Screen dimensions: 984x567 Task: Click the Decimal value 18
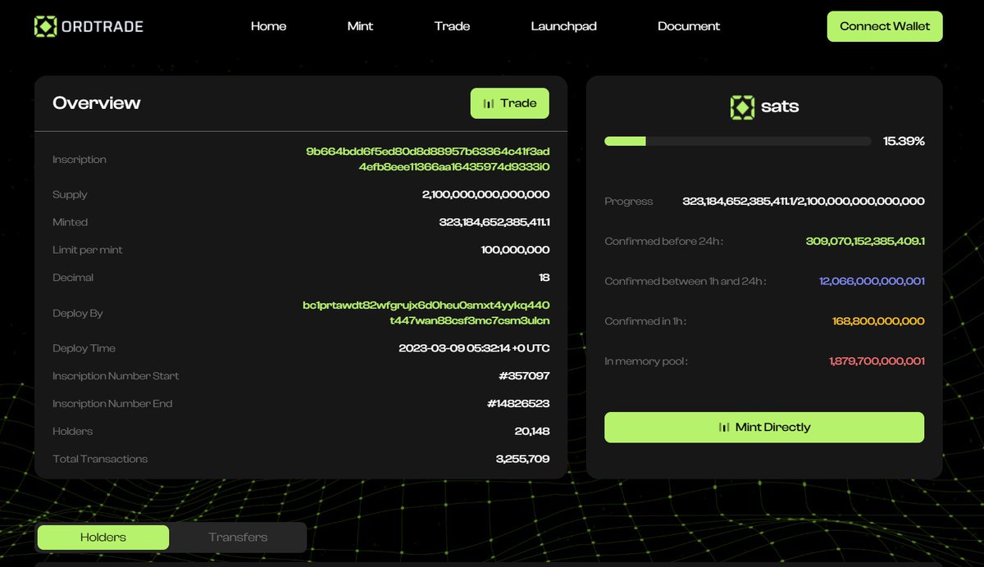click(x=544, y=278)
